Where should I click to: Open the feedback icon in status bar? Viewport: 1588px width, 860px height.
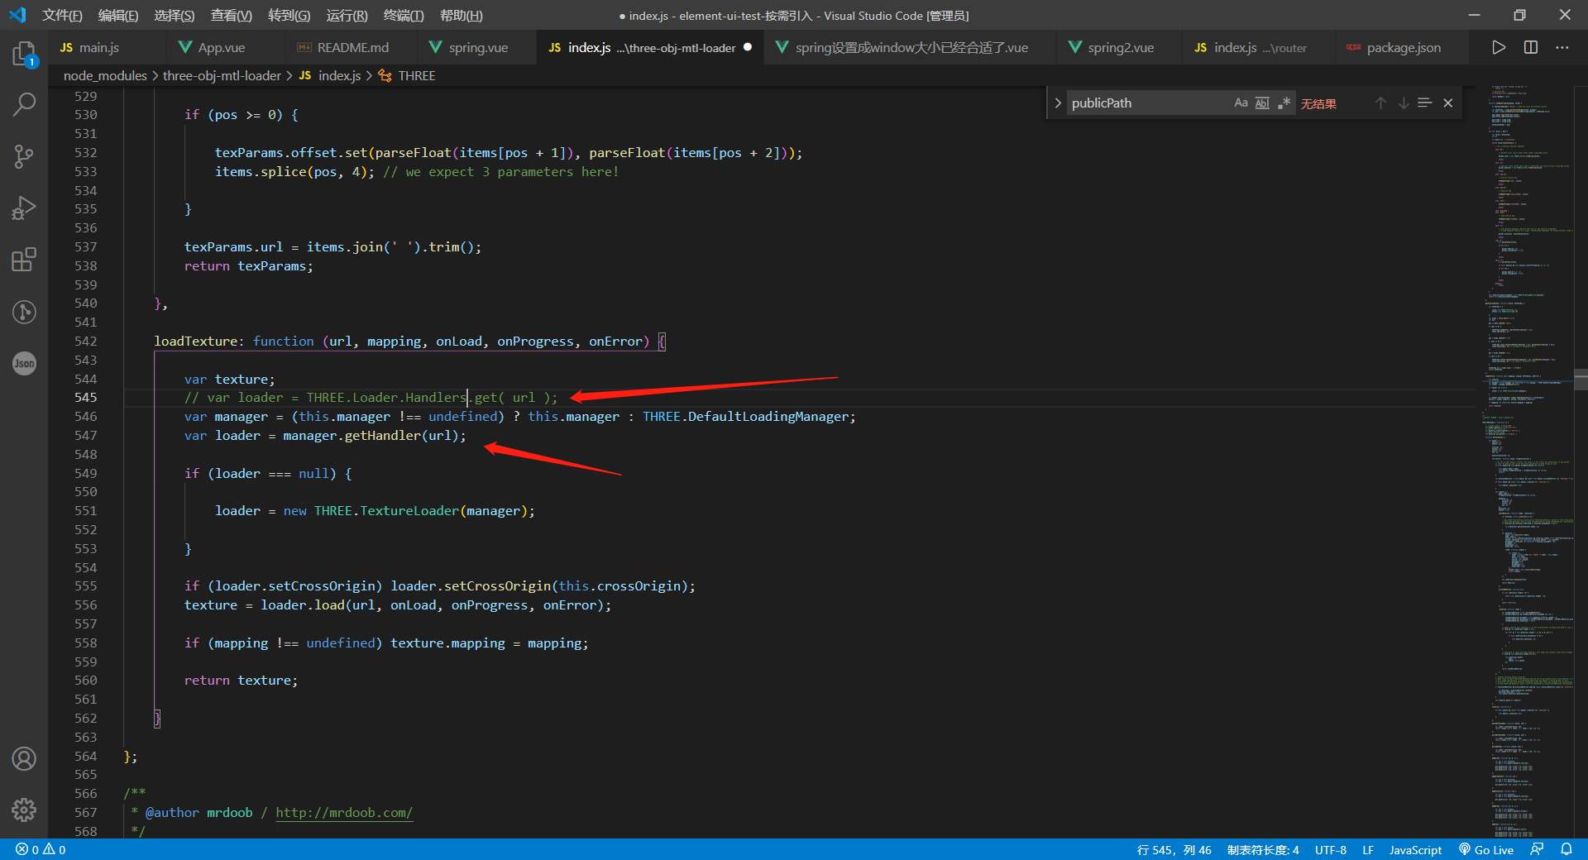[1537, 849]
